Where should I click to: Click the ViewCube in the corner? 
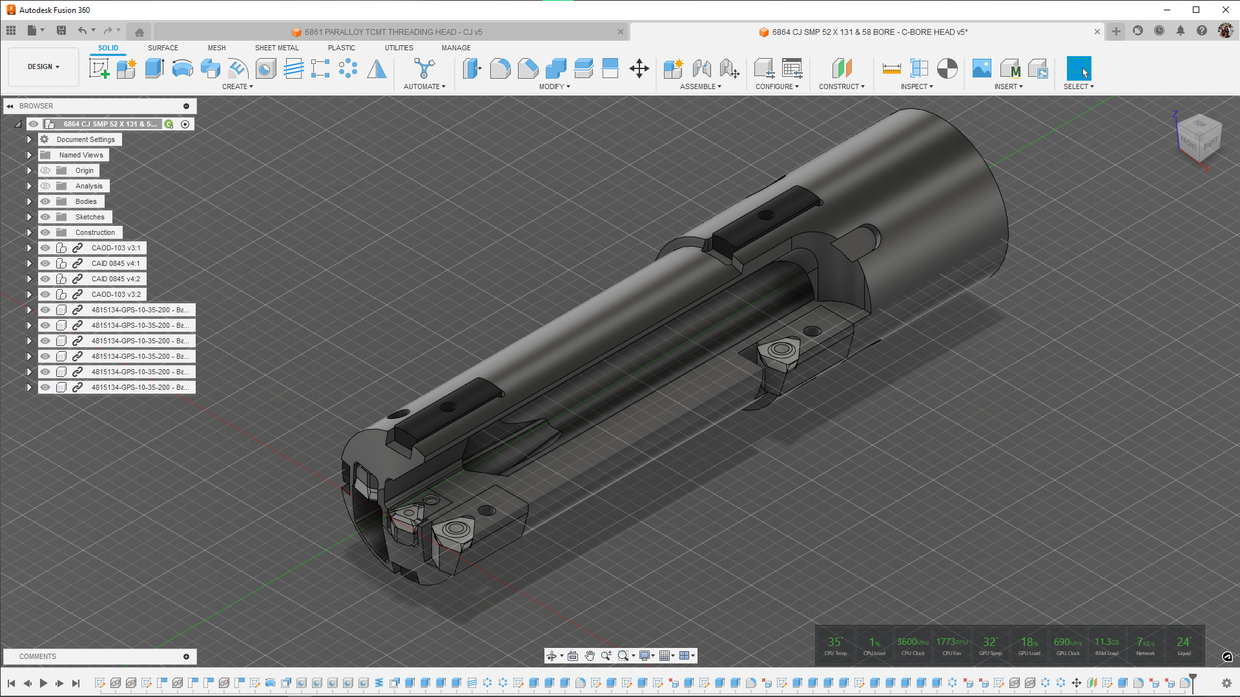click(x=1199, y=136)
